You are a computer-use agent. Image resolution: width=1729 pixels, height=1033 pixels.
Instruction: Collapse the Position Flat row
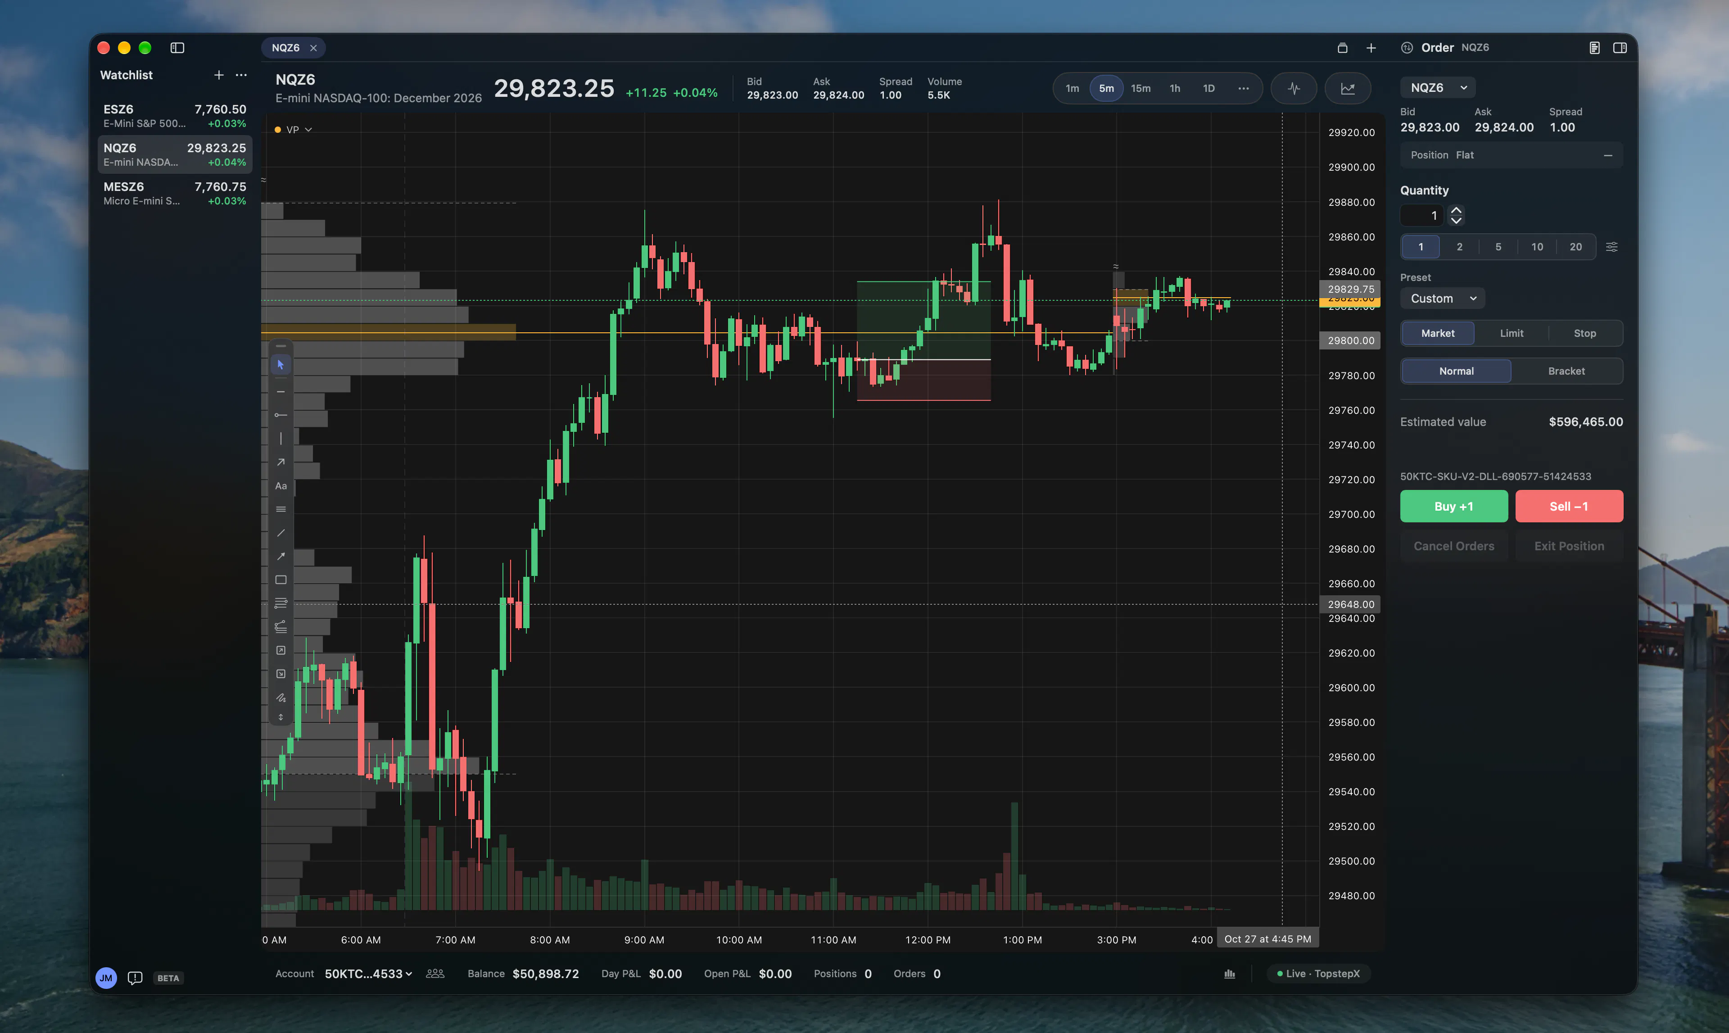coord(1608,155)
